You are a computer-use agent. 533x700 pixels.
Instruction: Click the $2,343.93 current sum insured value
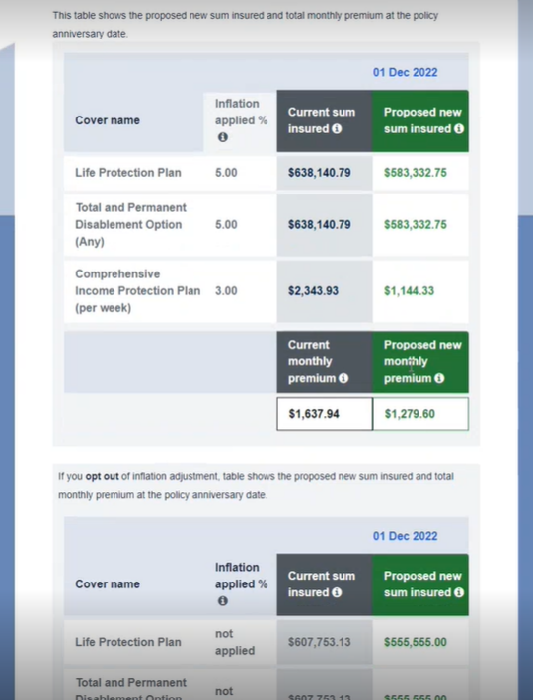tap(313, 291)
